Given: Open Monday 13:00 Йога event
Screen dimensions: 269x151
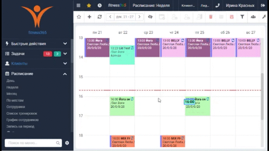Looking at the screenshot, I should click(97, 47).
